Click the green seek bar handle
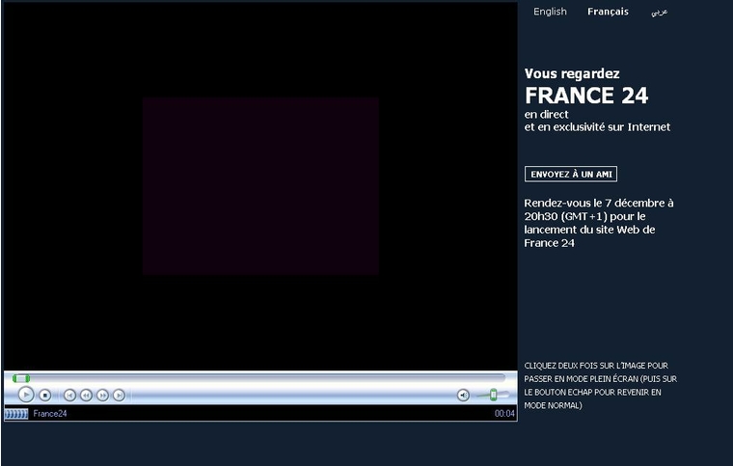This screenshot has width=733, height=466. point(21,378)
